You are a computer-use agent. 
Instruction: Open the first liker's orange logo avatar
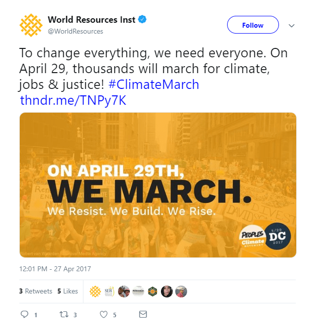coord(95,291)
